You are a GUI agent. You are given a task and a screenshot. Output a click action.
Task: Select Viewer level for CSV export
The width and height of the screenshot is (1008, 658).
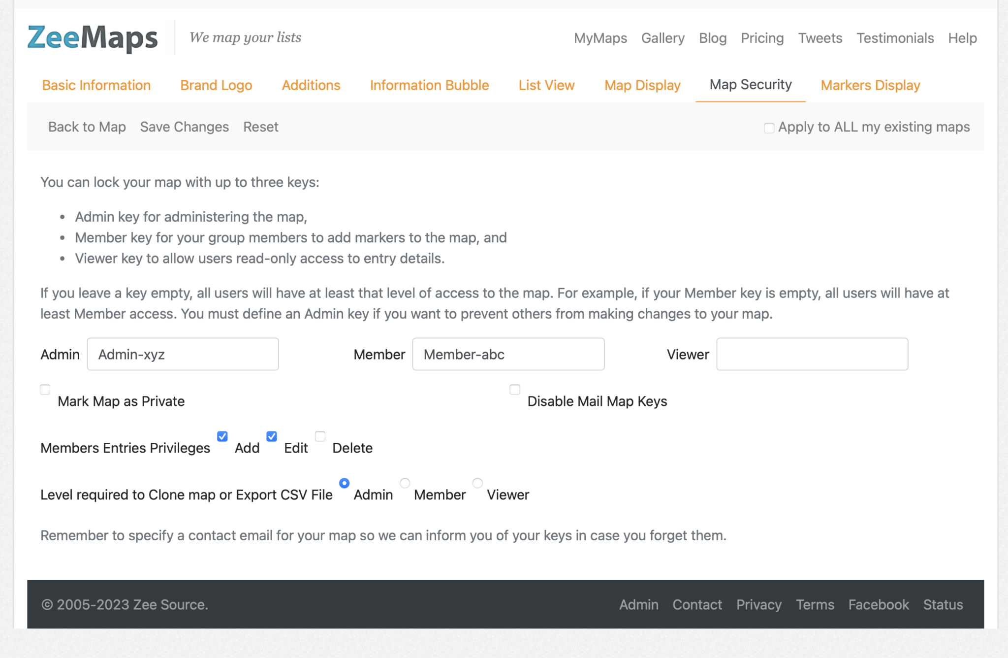coord(477,483)
